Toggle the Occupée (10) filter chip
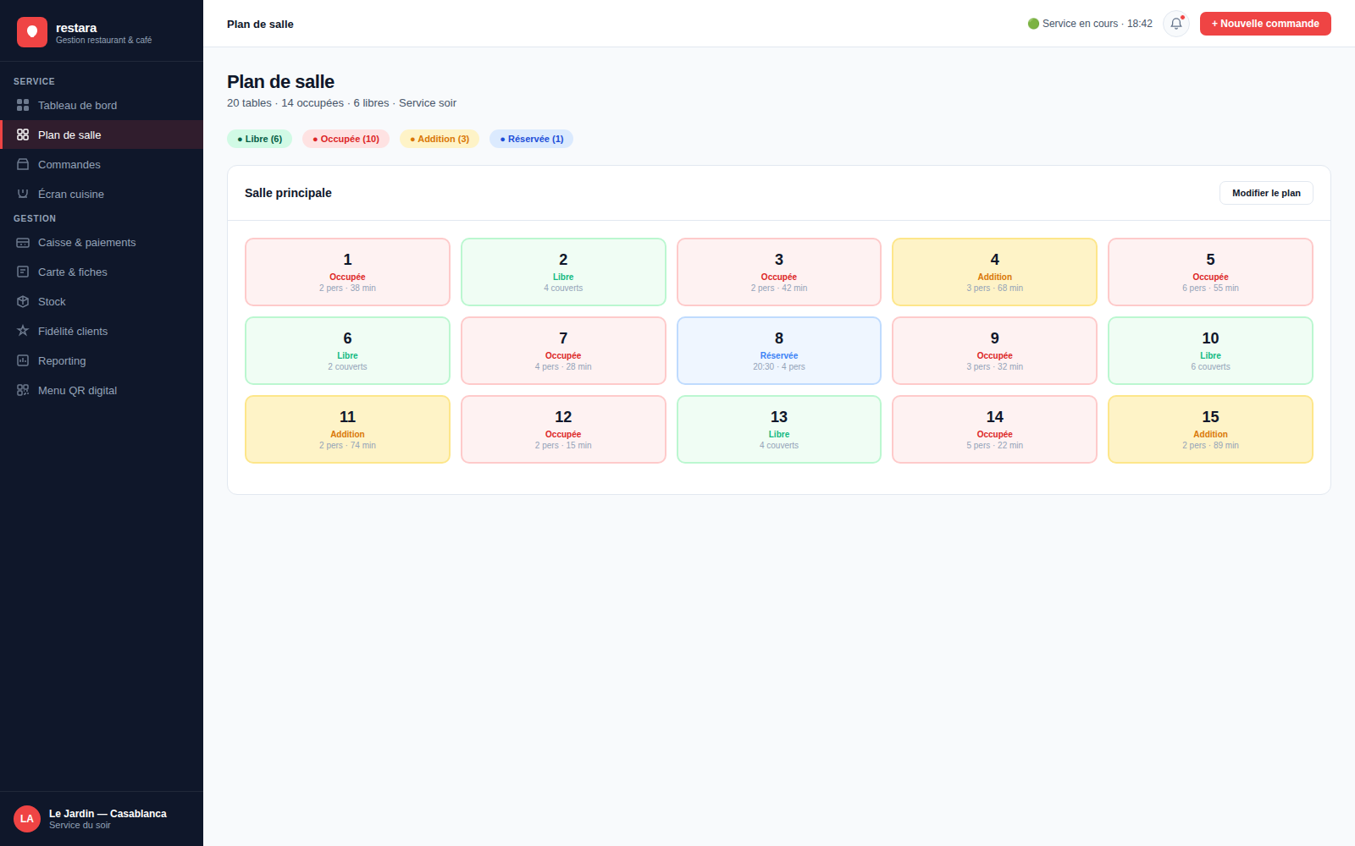The height and width of the screenshot is (846, 1355). (x=346, y=139)
